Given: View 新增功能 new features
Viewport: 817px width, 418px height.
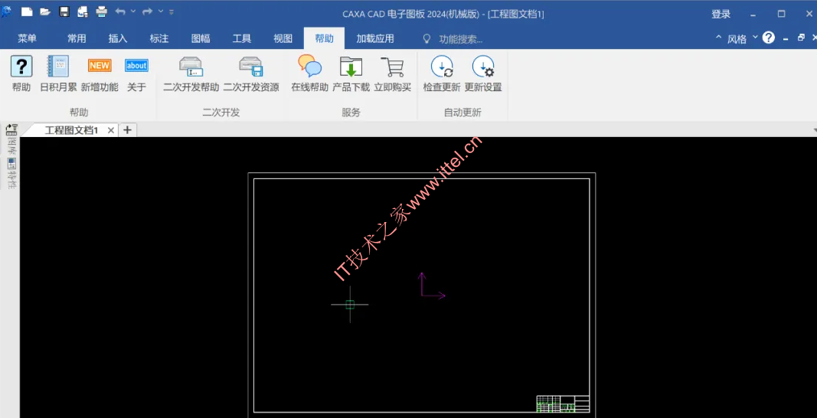Looking at the screenshot, I should (x=100, y=73).
